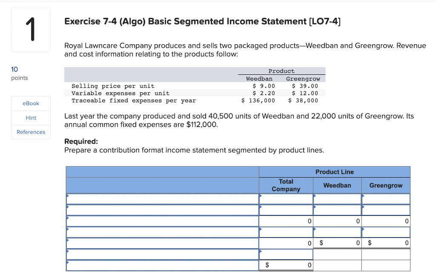Click the blue caret on the sixth line-item row
This screenshot has width=436, height=280.
coord(68,252)
